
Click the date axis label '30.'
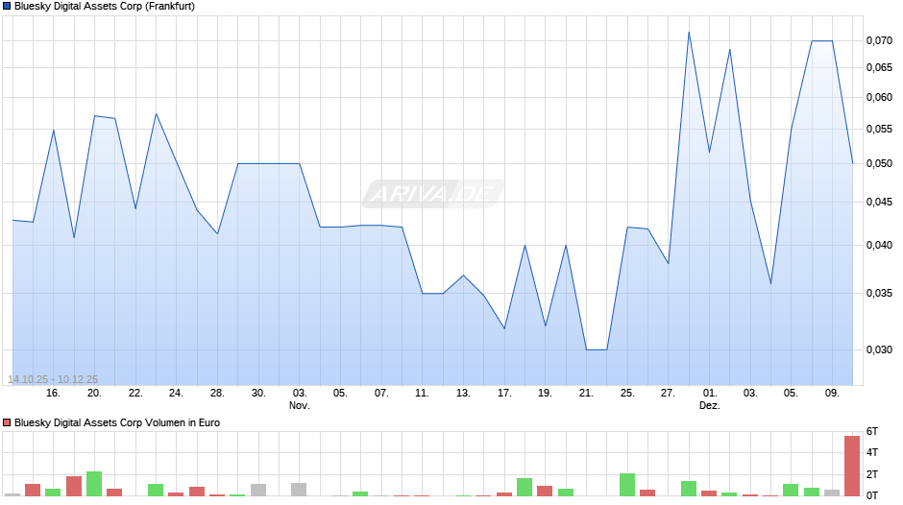(258, 393)
